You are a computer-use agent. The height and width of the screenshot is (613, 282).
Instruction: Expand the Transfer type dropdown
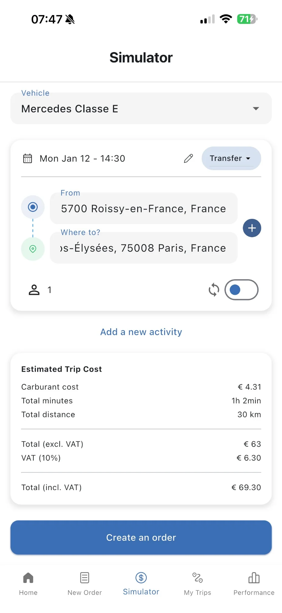[x=231, y=158]
